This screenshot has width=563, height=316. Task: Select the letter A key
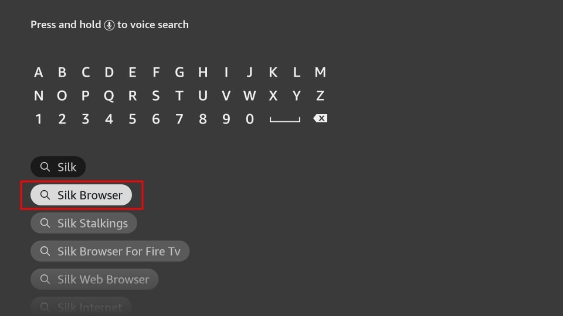coord(39,73)
